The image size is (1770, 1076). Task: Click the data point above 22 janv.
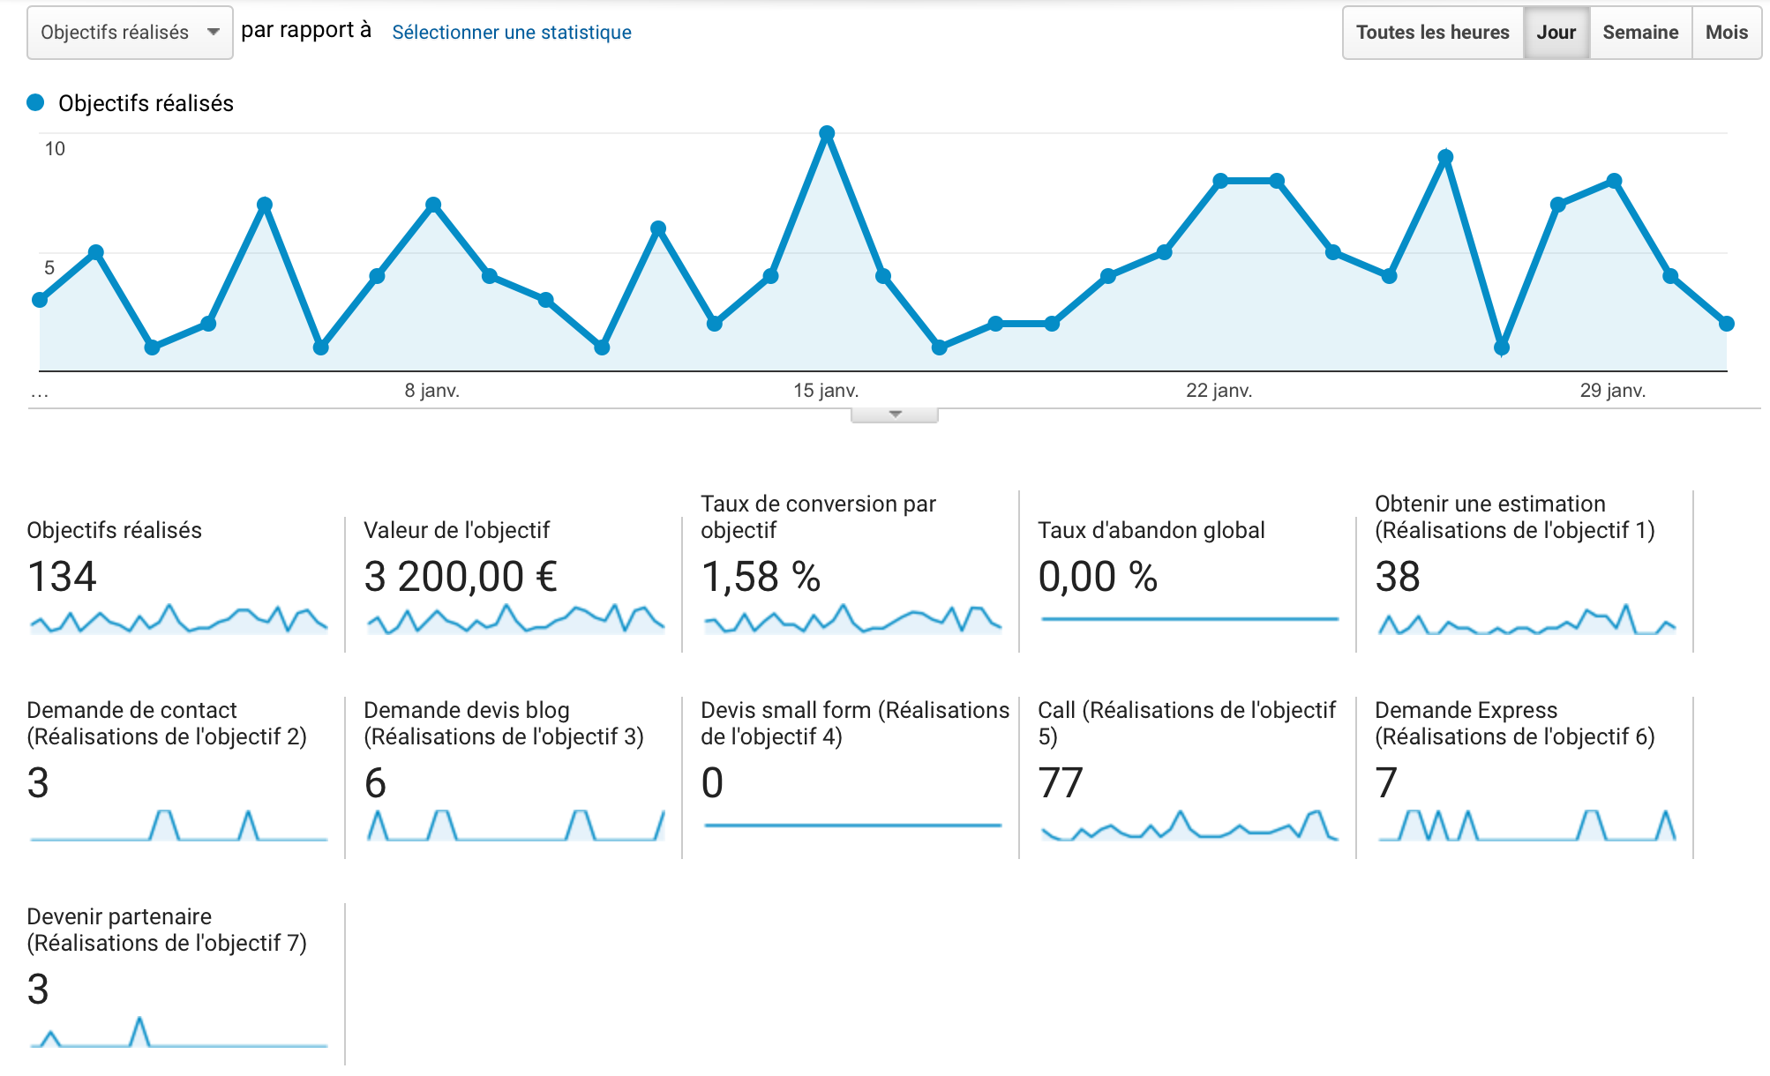point(1220,181)
